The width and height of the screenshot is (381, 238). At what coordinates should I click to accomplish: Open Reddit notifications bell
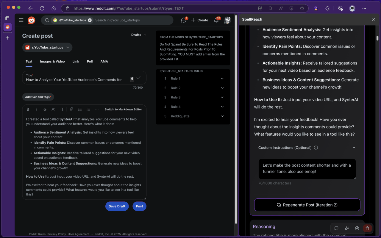216,20
